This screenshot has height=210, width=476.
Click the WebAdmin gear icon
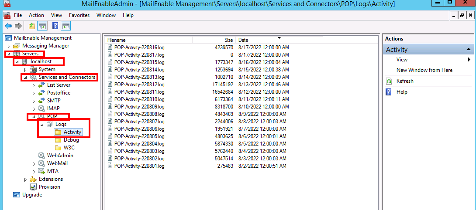click(x=41, y=156)
